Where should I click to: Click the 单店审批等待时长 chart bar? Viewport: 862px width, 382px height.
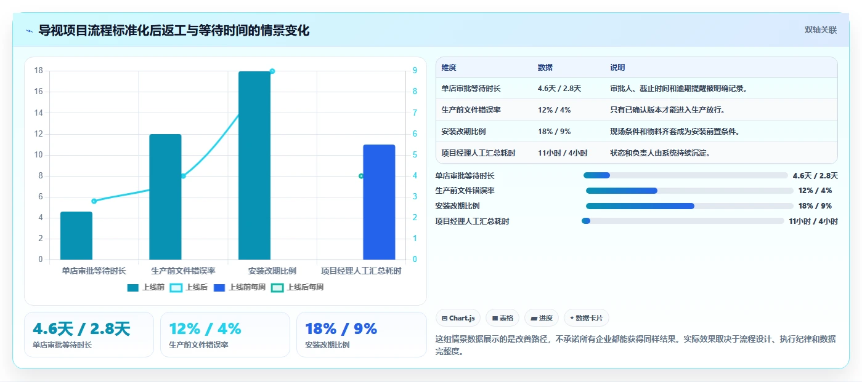coord(76,236)
